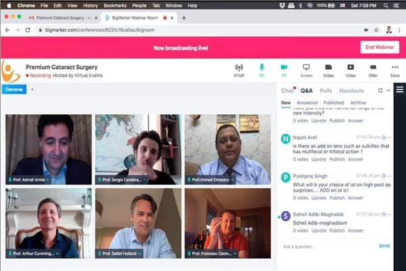This screenshot has height=271, width=406.
Task: Collapse the side panel using the chevron
Action: 388,90
